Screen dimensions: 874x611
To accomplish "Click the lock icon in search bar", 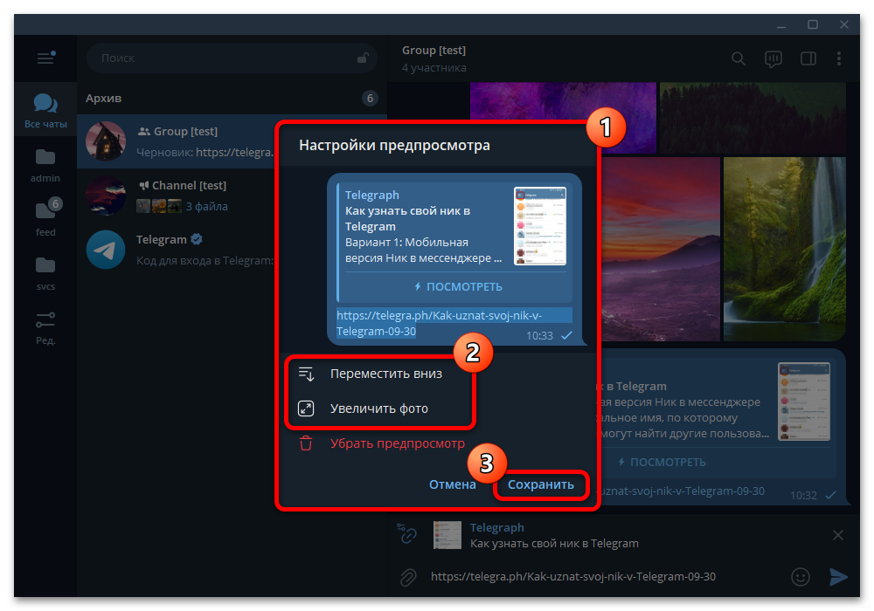I will tap(363, 58).
